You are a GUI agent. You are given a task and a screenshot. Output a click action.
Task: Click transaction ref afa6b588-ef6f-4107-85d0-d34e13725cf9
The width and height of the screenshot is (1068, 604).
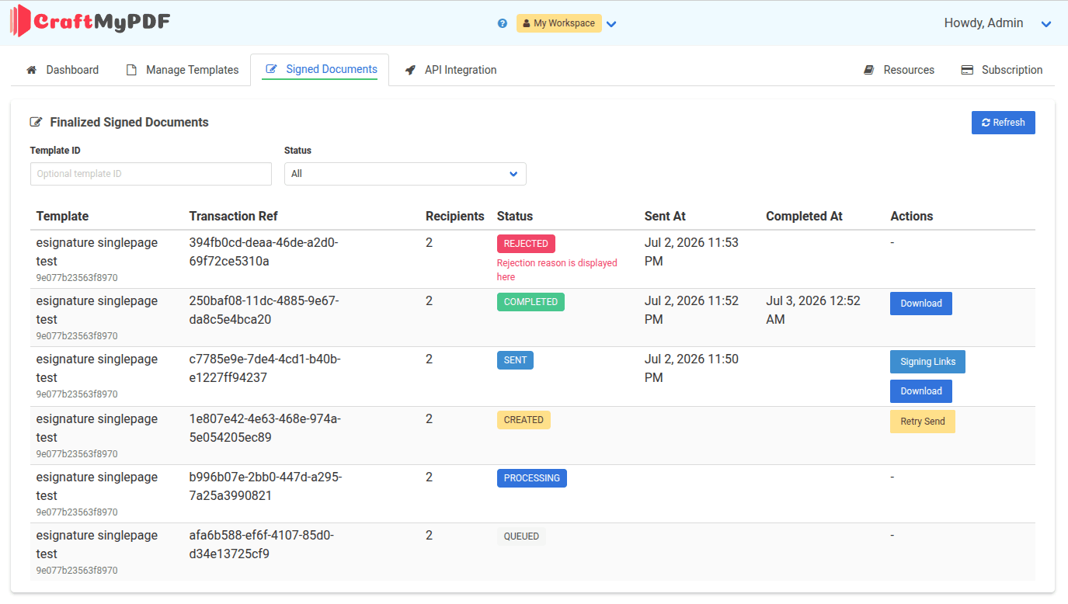[262, 544]
